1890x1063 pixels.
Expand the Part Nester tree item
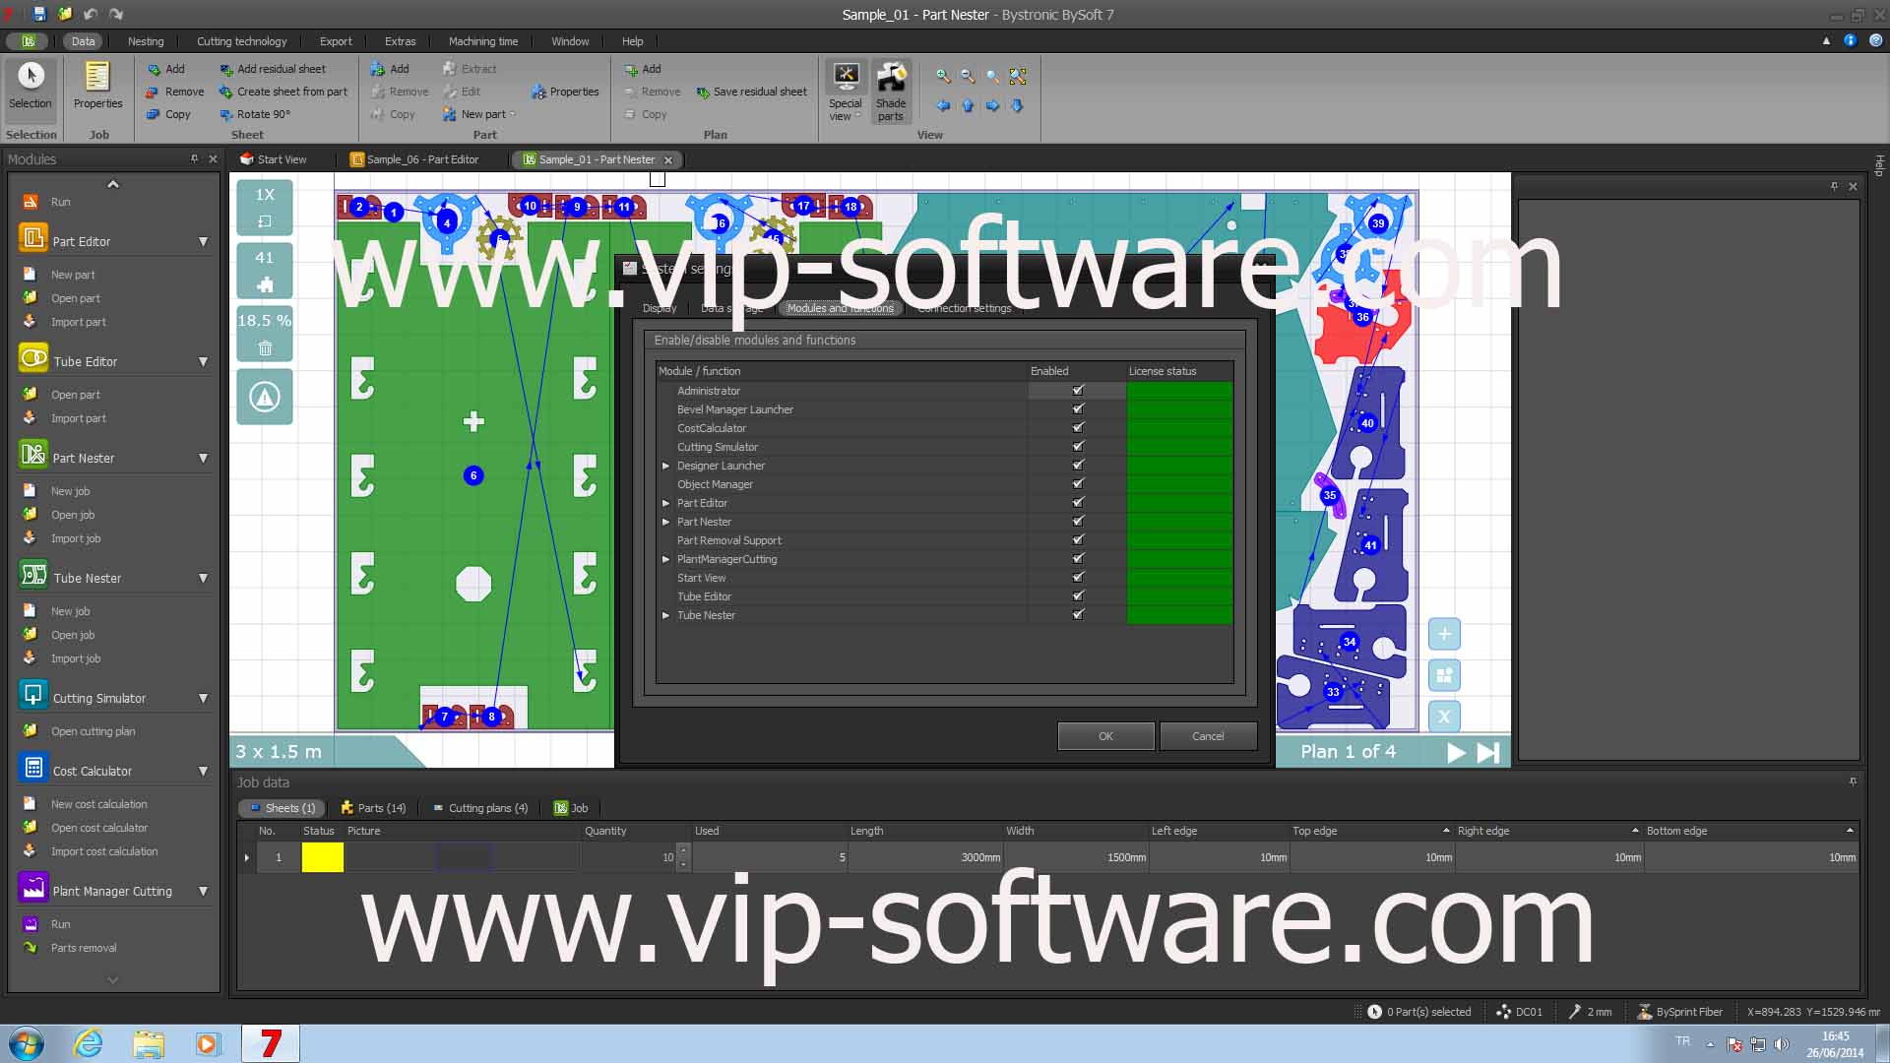664,521
